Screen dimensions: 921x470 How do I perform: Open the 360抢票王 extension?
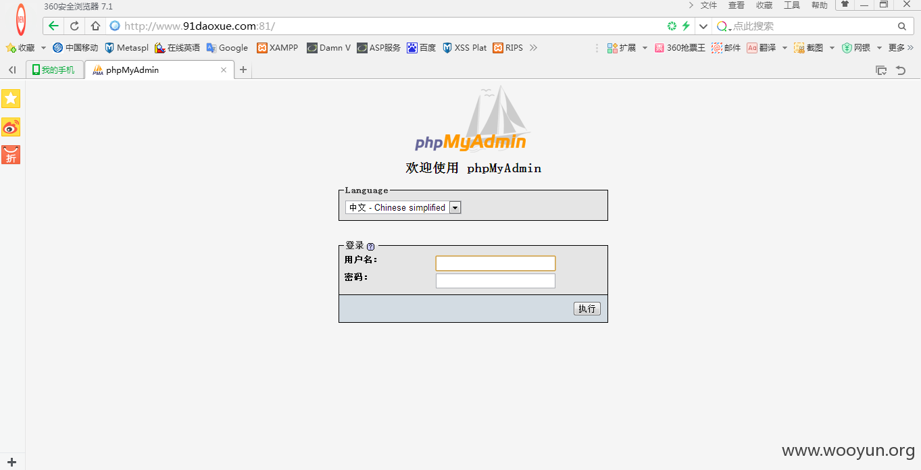click(680, 48)
